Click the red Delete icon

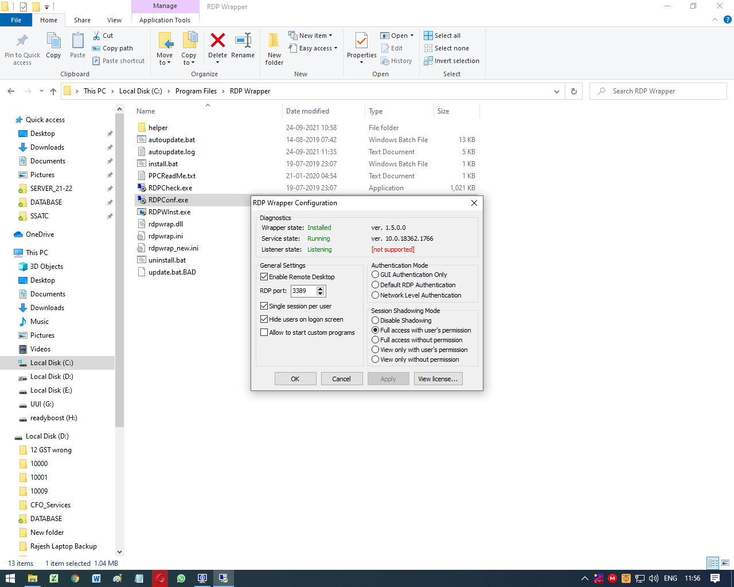pos(217,40)
